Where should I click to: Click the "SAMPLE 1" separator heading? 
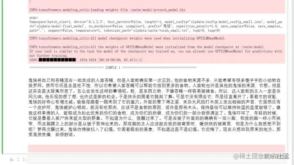coord(113,68)
